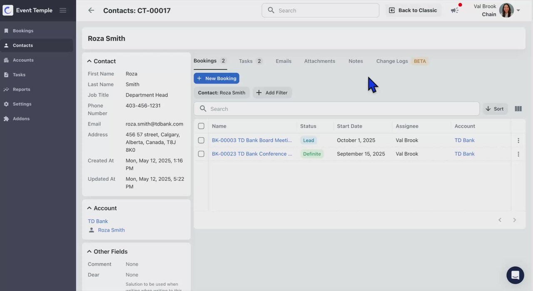Focus the top global search field
Image resolution: width=533 pixels, height=291 pixels.
click(320, 10)
